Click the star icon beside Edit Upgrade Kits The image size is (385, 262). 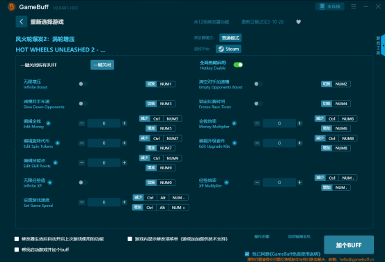click(235, 143)
